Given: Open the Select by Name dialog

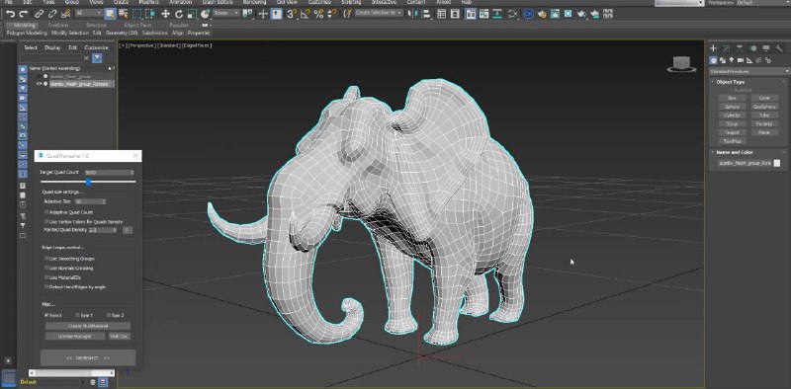Looking at the screenshot, I should [123, 14].
